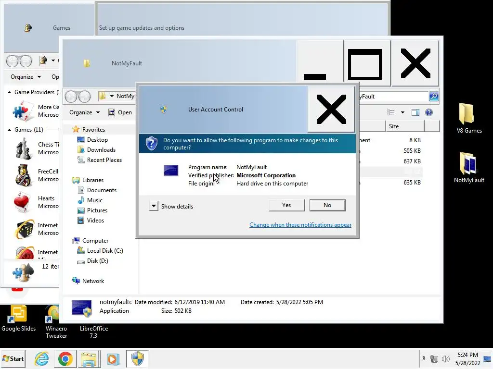
Task: Open Change when these notifications appear link
Action: [300, 225]
